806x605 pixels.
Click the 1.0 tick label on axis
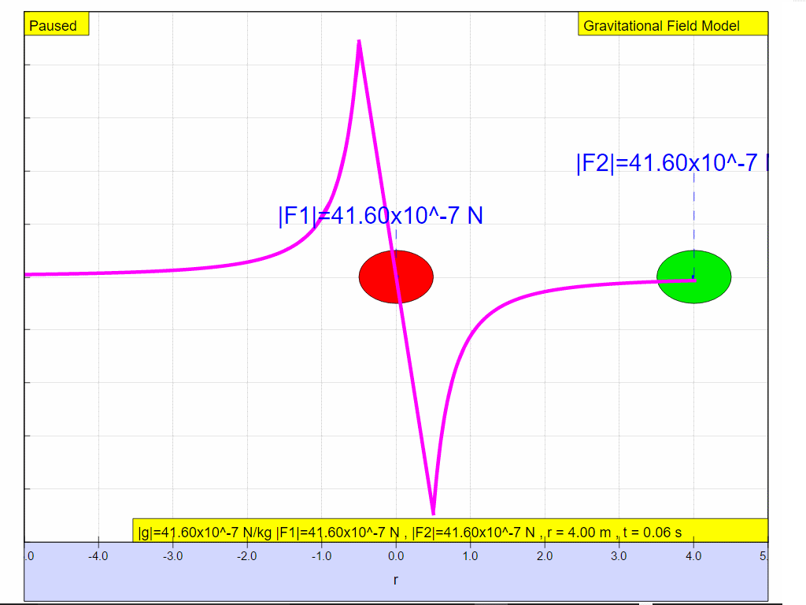[470, 556]
